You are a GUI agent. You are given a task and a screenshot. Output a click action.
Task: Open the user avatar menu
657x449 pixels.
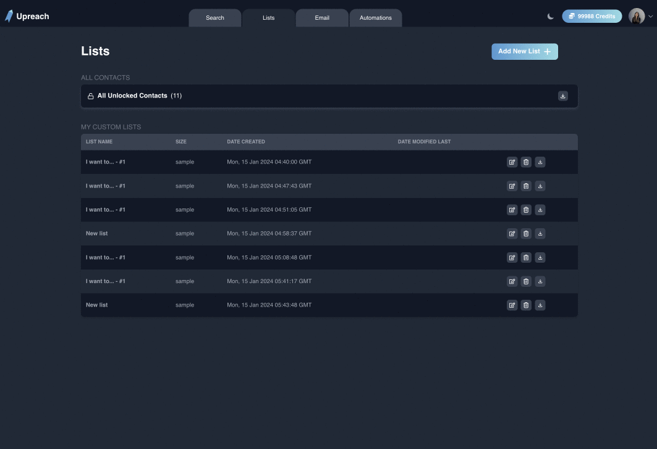click(x=637, y=16)
